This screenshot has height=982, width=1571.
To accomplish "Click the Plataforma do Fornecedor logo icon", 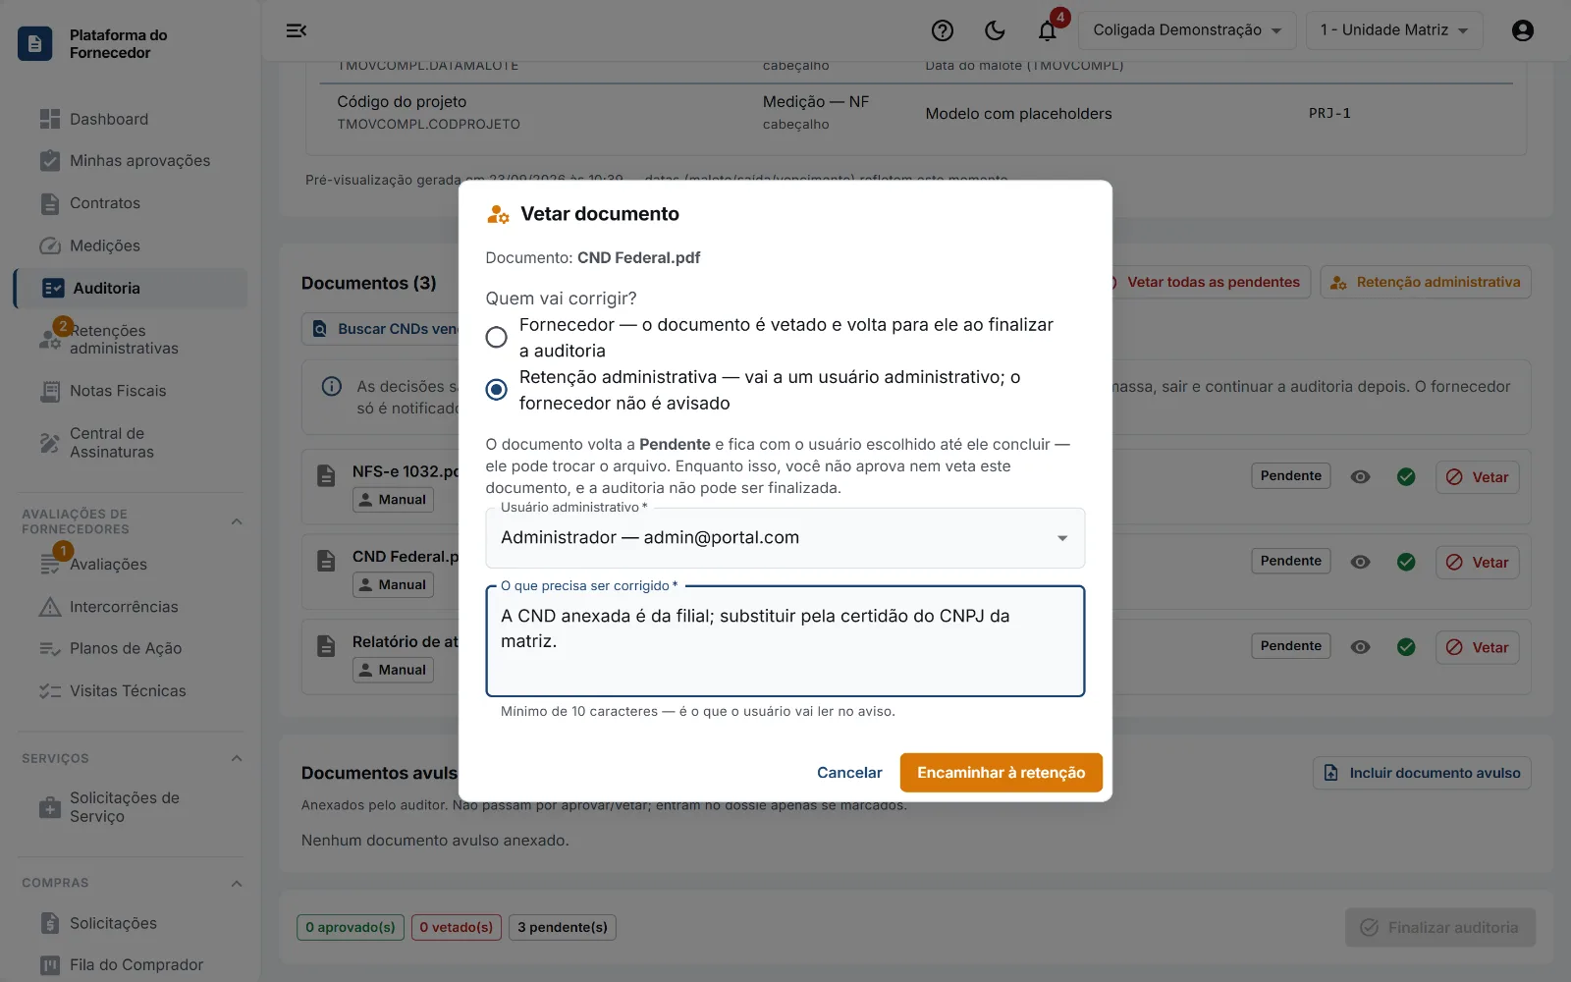I will pyautogui.click(x=35, y=43).
